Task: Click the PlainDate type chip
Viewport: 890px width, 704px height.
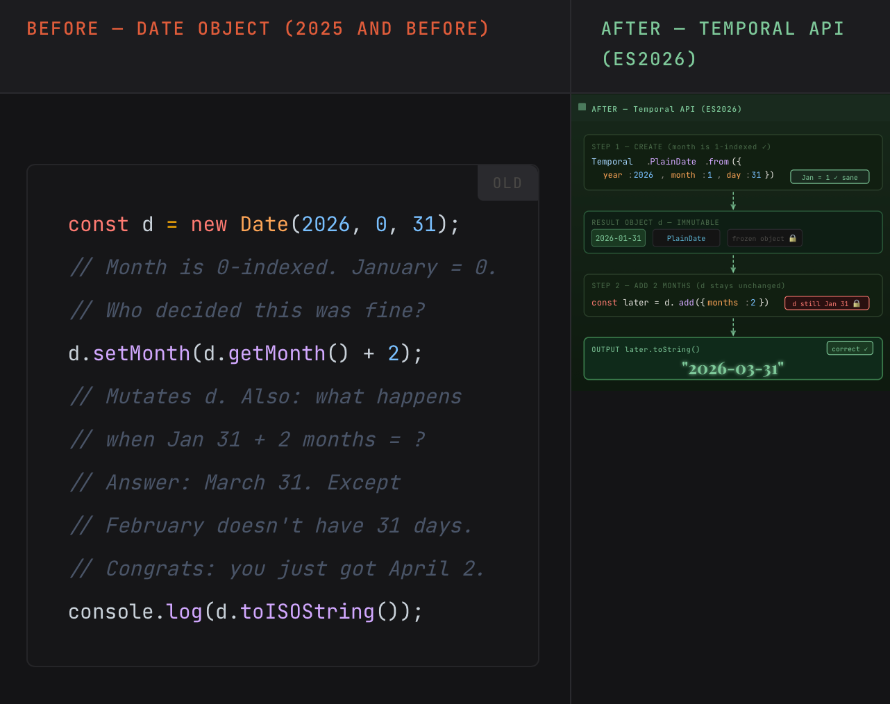Action: 686,238
